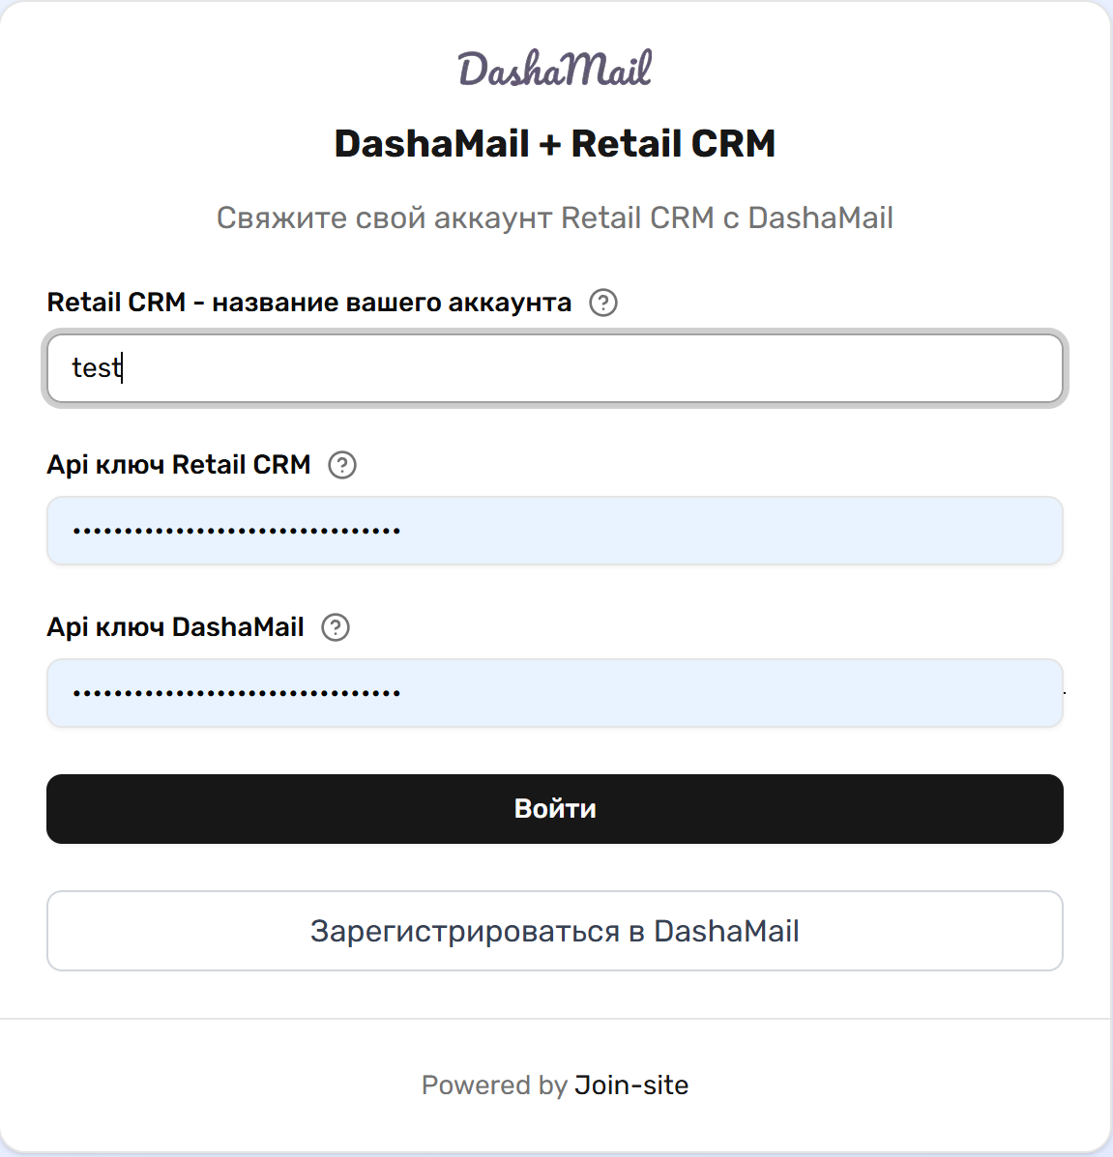The image size is (1113, 1157).
Task: Click the plus sign in the heading
Action: point(550,145)
